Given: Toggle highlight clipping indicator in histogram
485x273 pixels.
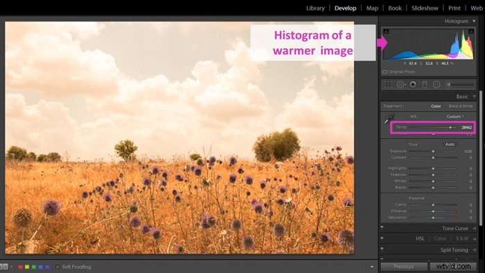Looking at the screenshot, I should [471, 31].
